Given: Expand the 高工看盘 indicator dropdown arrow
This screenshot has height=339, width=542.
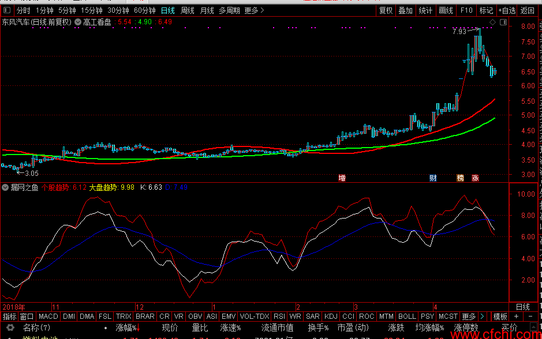Looking at the screenshot, I should (78, 22).
